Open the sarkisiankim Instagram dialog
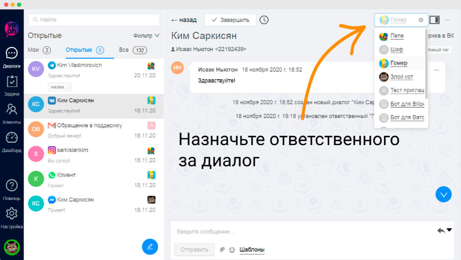 pyautogui.click(x=94, y=155)
